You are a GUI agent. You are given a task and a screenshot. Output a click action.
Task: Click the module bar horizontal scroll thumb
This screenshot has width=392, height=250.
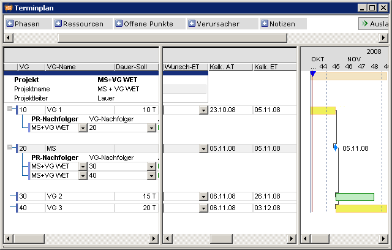pos(173,38)
